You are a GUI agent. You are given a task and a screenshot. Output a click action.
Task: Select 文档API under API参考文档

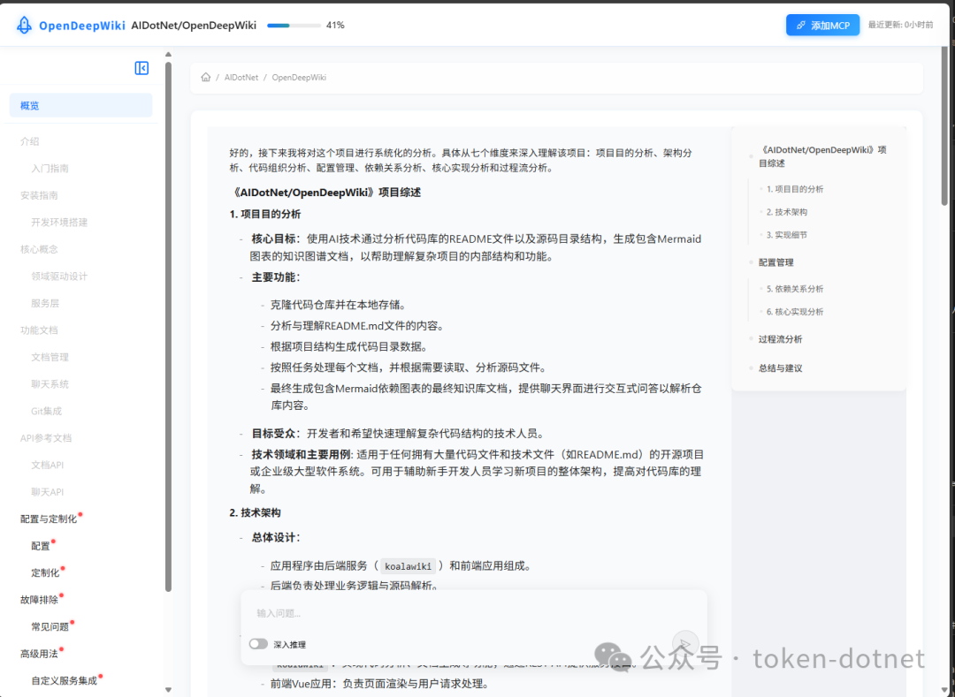click(x=48, y=464)
